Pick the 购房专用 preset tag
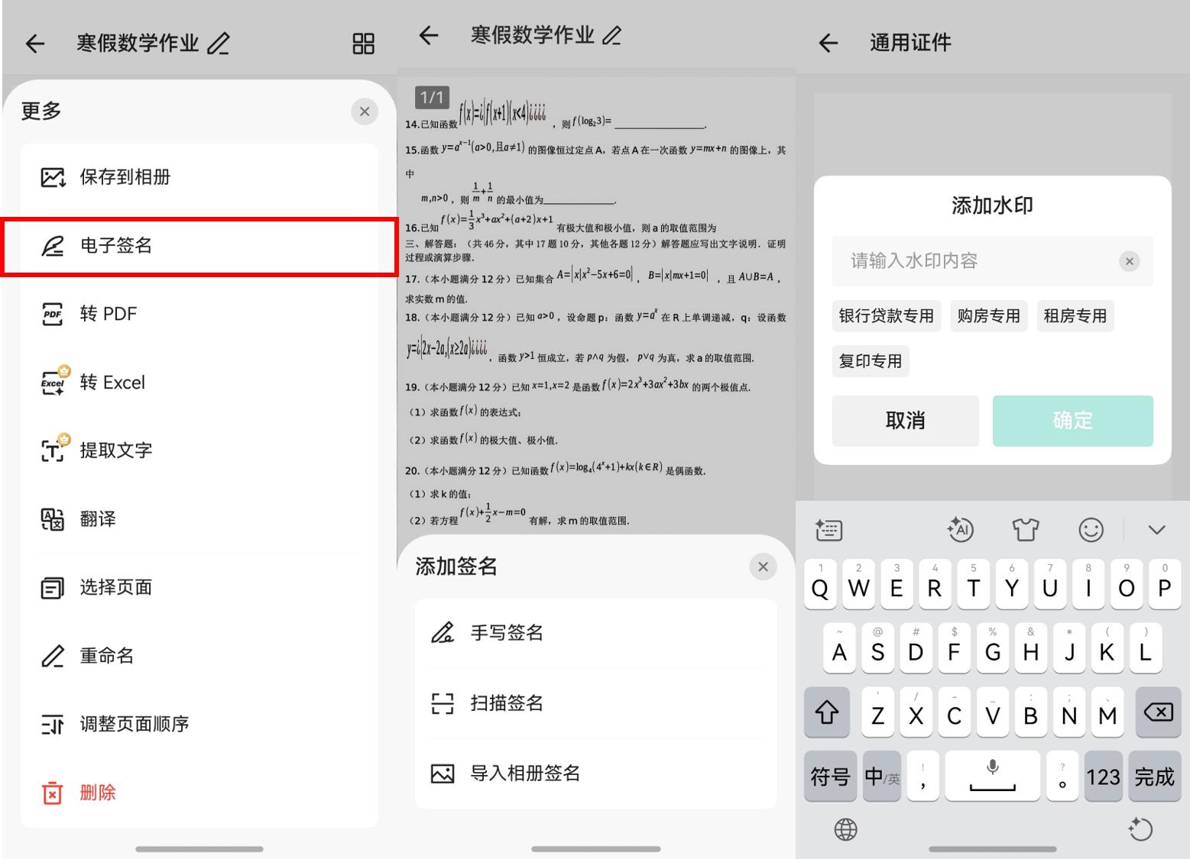1190x859 pixels. [x=988, y=316]
